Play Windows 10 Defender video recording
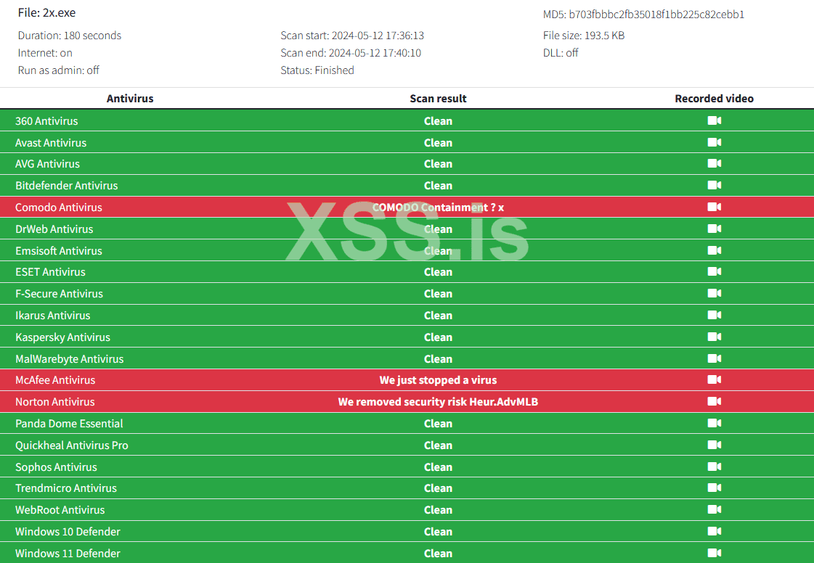814x563 pixels. (714, 531)
